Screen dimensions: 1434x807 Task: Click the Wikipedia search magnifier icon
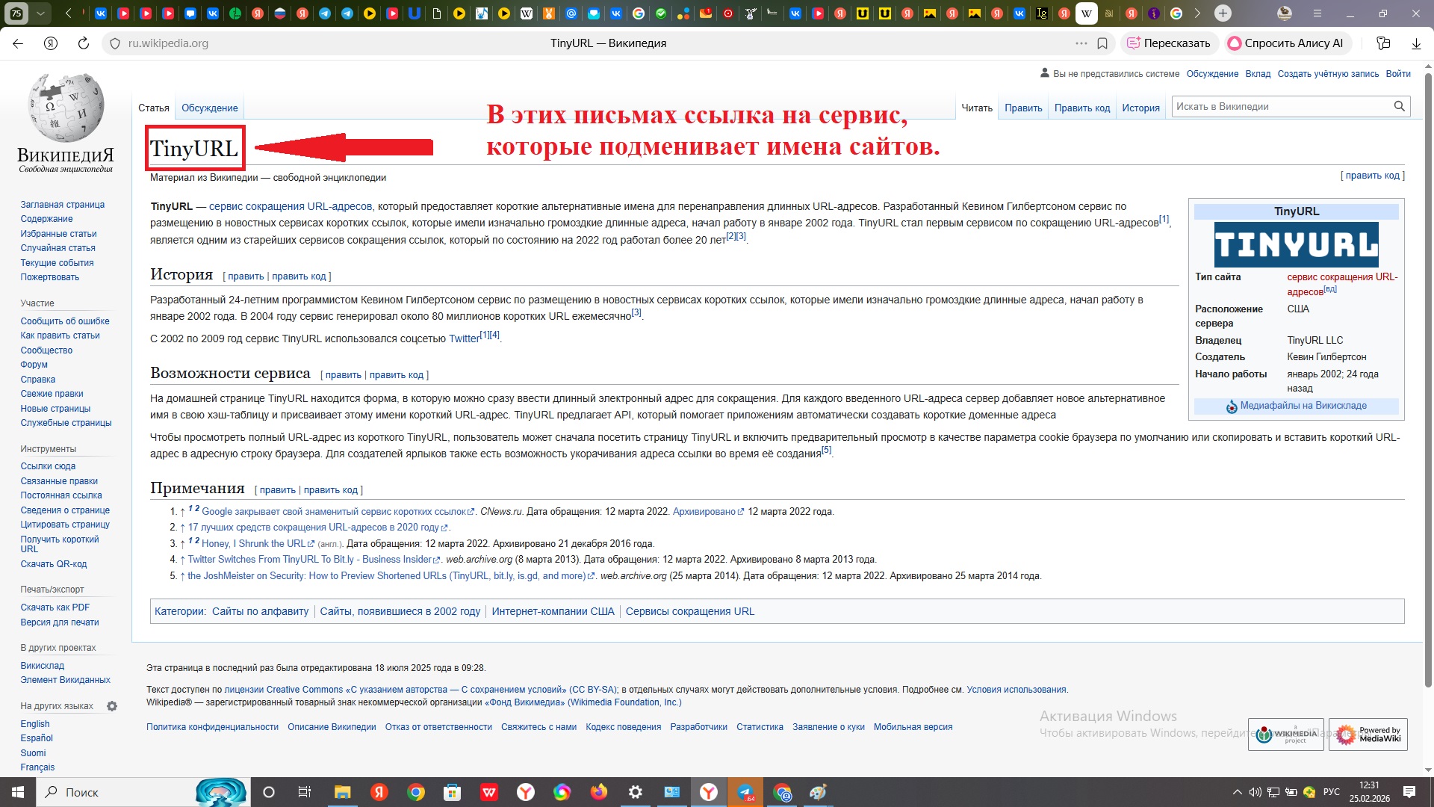click(1399, 107)
